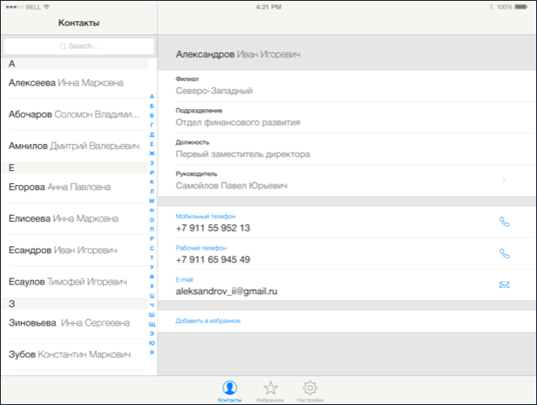This screenshot has height=405, width=537.
Task: Check the battery indicator in status bar
Action: pyautogui.click(x=521, y=7)
